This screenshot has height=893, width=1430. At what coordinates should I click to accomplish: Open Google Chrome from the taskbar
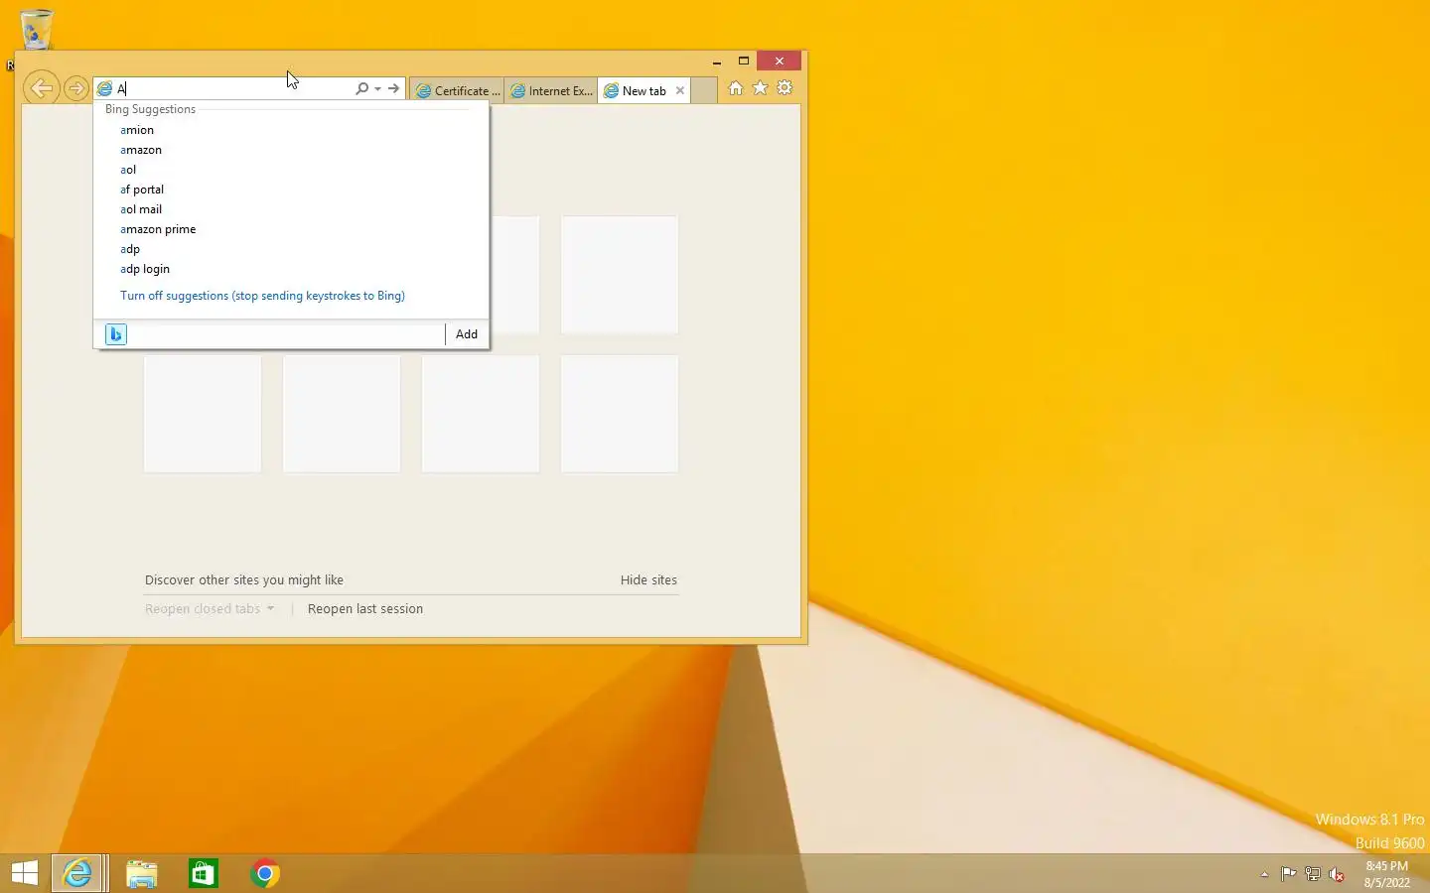pos(264,873)
